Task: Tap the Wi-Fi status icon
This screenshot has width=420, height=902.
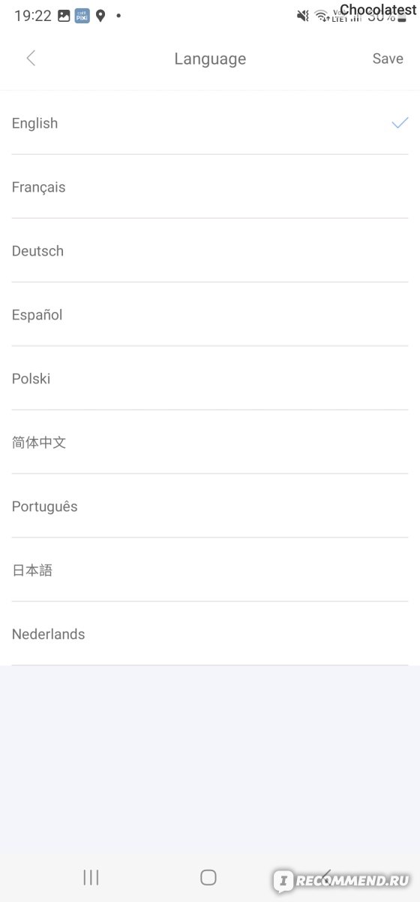Action: 321,16
